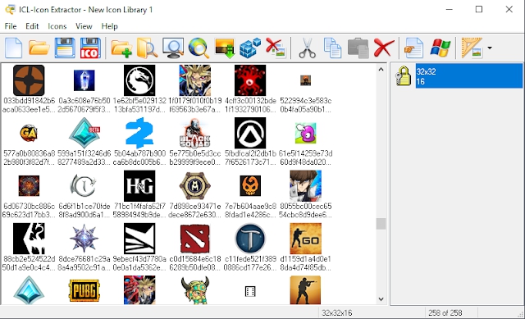The width and height of the screenshot is (525, 319).
Task: Open the folder toolbar icon
Action: pos(39,48)
